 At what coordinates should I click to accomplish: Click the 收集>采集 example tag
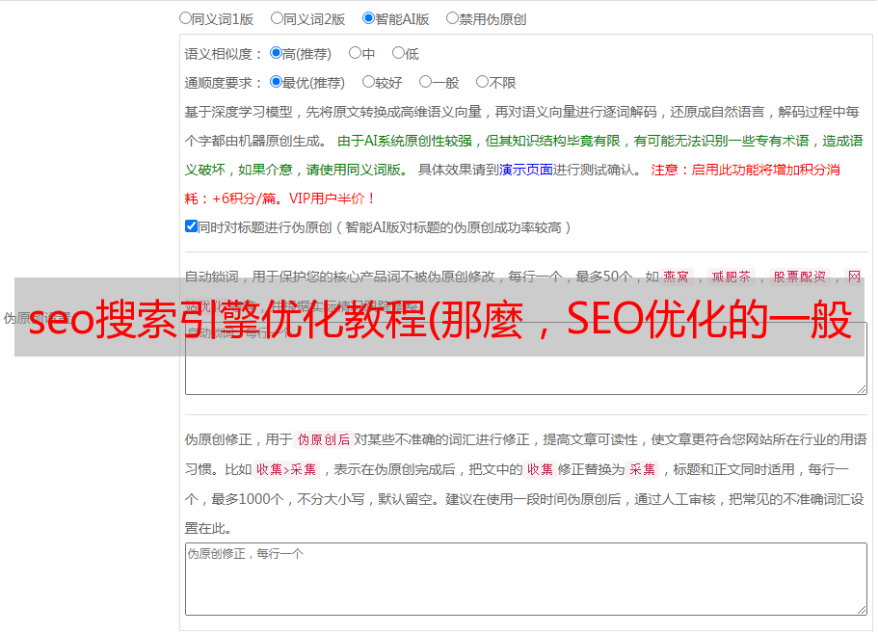point(286,469)
